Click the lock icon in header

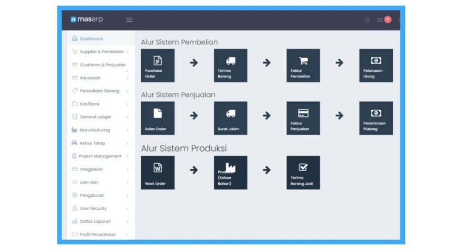(x=367, y=20)
